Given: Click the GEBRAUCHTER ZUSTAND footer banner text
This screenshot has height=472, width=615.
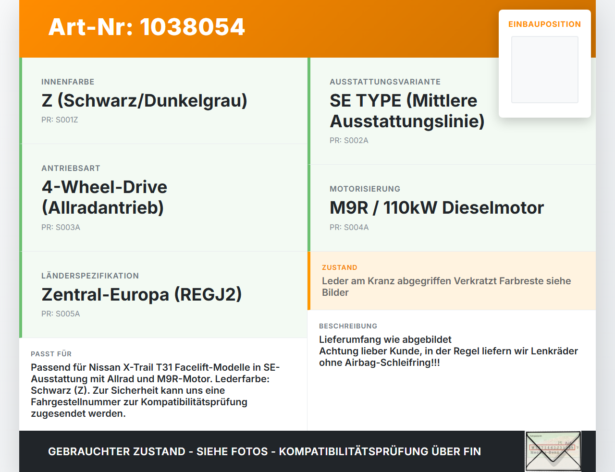Looking at the screenshot, I should pos(264,451).
